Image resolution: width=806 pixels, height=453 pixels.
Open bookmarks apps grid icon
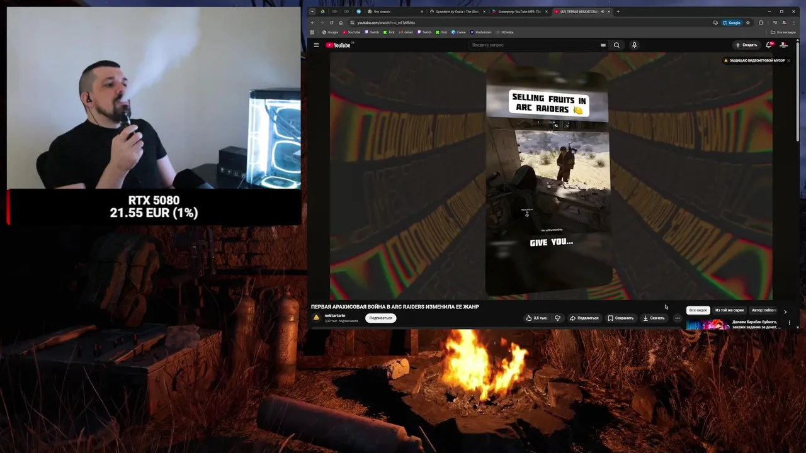(x=312, y=32)
